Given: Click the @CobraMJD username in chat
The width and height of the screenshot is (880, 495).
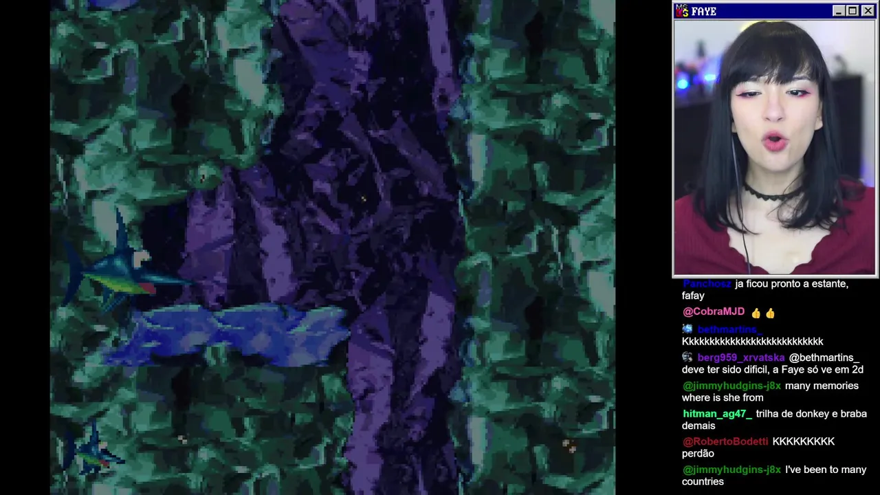Looking at the screenshot, I should click(714, 312).
